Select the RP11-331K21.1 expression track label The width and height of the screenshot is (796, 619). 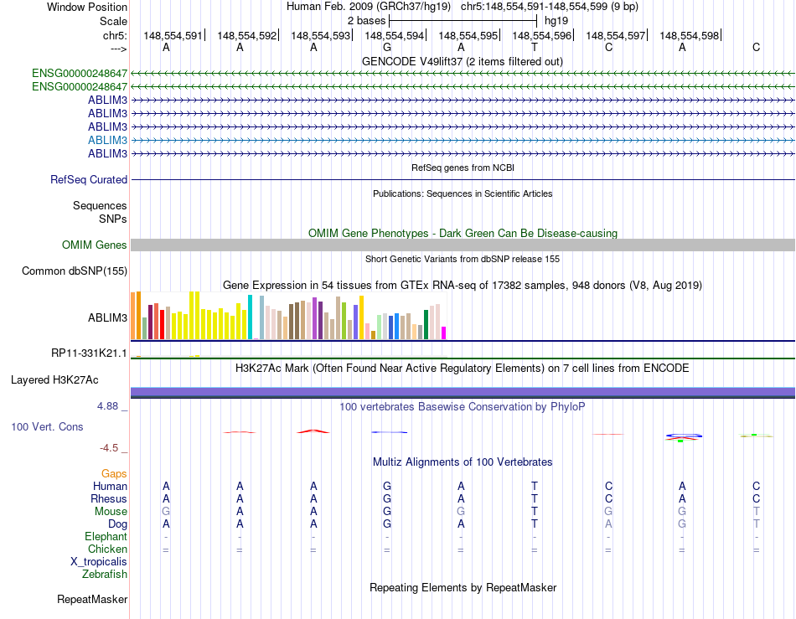89,353
